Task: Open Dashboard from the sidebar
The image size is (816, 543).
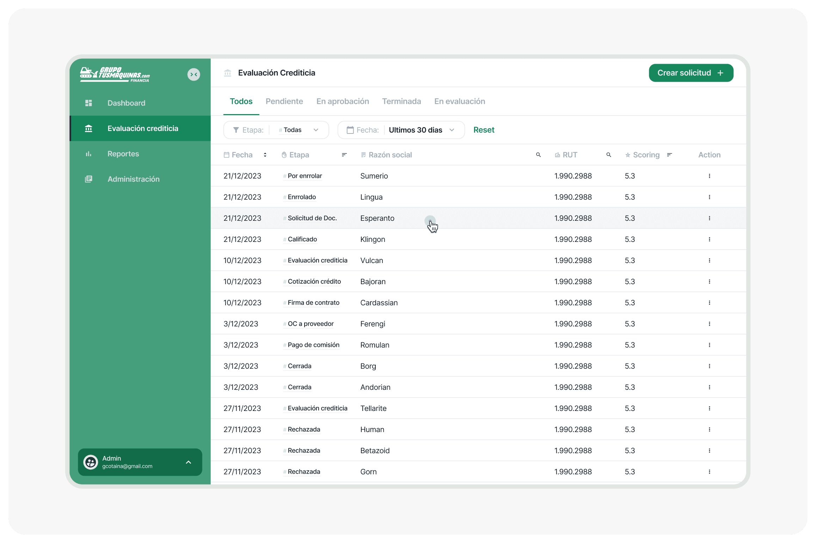Action: click(x=126, y=103)
